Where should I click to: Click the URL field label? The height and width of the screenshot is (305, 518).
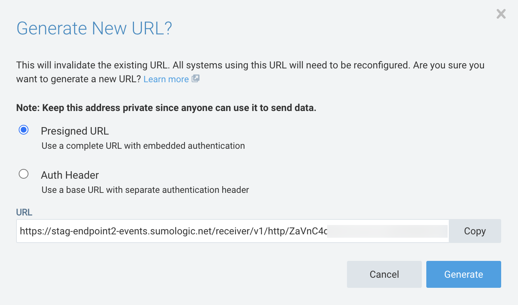(x=24, y=212)
